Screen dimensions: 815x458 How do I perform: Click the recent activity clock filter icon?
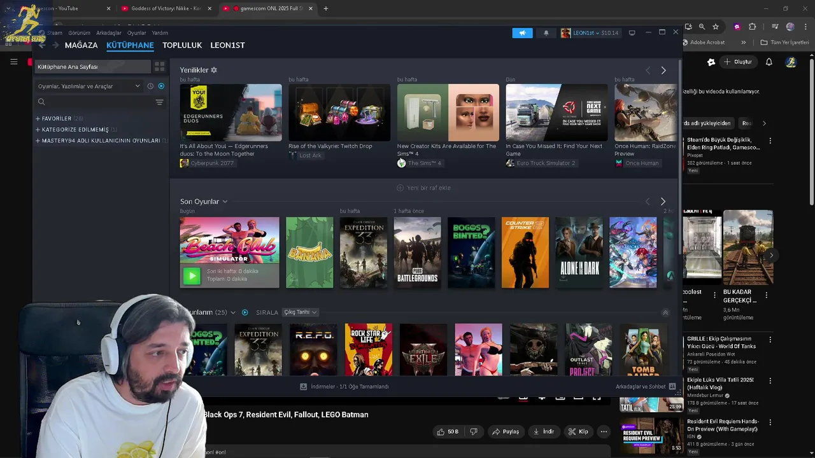click(150, 86)
